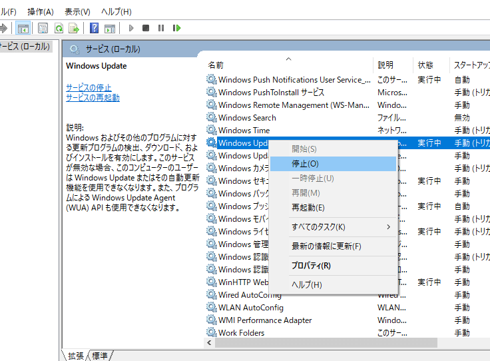
Task: Sort services by the 名前 column header
Action: [x=216, y=65]
